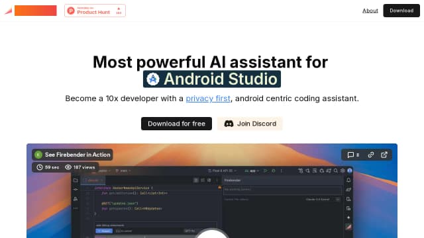Follow the privacy first link
The width and height of the screenshot is (424, 238).
point(208,99)
